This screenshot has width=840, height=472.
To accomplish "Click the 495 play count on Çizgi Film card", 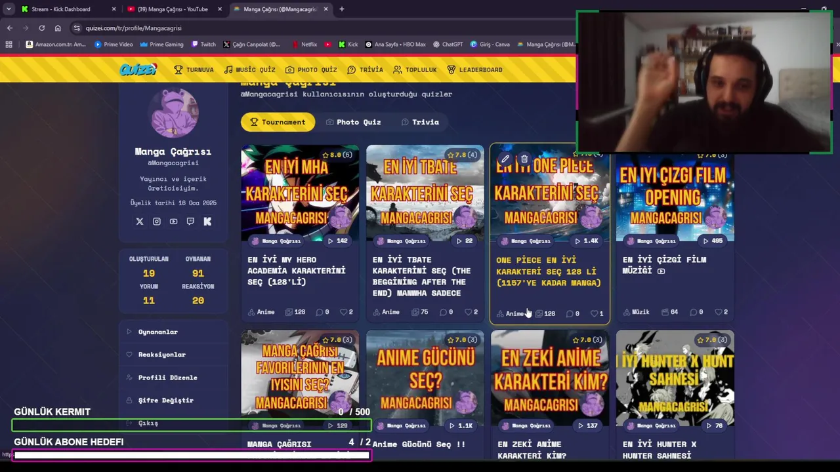I will [712, 241].
